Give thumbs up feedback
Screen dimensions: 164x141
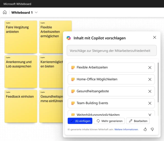click(145, 129)
